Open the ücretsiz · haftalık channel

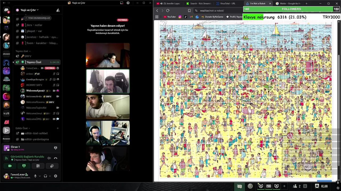37,37
